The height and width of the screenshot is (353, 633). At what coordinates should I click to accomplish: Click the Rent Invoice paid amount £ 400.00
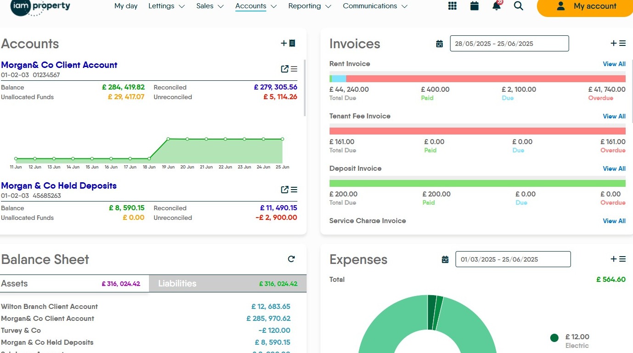(x=435, y=90)
